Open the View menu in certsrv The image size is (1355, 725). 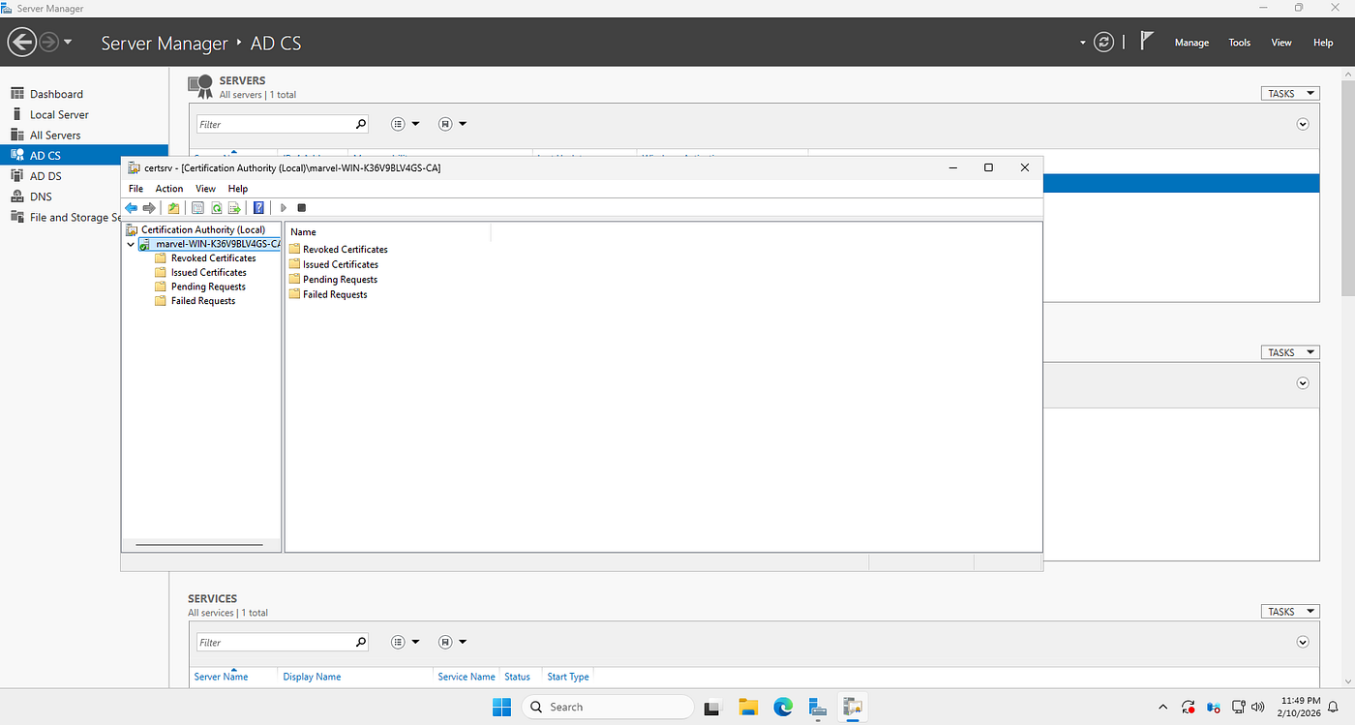(x=205, y=189)
